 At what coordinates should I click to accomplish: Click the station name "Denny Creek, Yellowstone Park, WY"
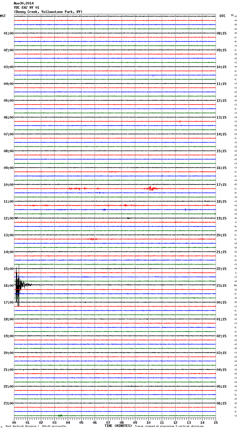click(48, 12)
